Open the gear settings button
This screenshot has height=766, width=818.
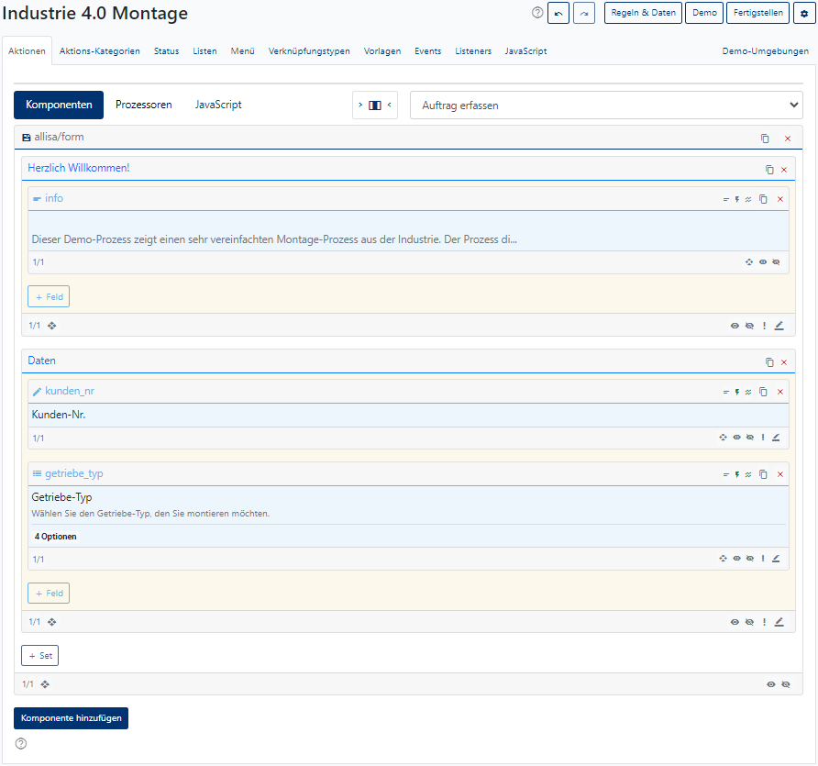[x=804, y=13]
